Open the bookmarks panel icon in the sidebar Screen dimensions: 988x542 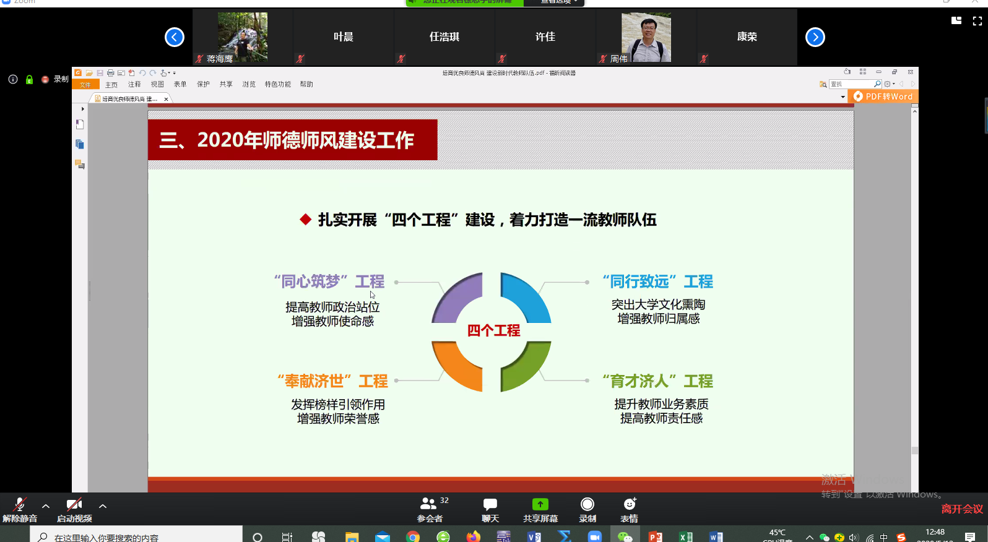coord(80,124)
